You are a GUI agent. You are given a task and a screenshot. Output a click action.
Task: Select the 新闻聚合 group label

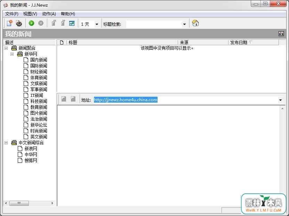(27, 48)
